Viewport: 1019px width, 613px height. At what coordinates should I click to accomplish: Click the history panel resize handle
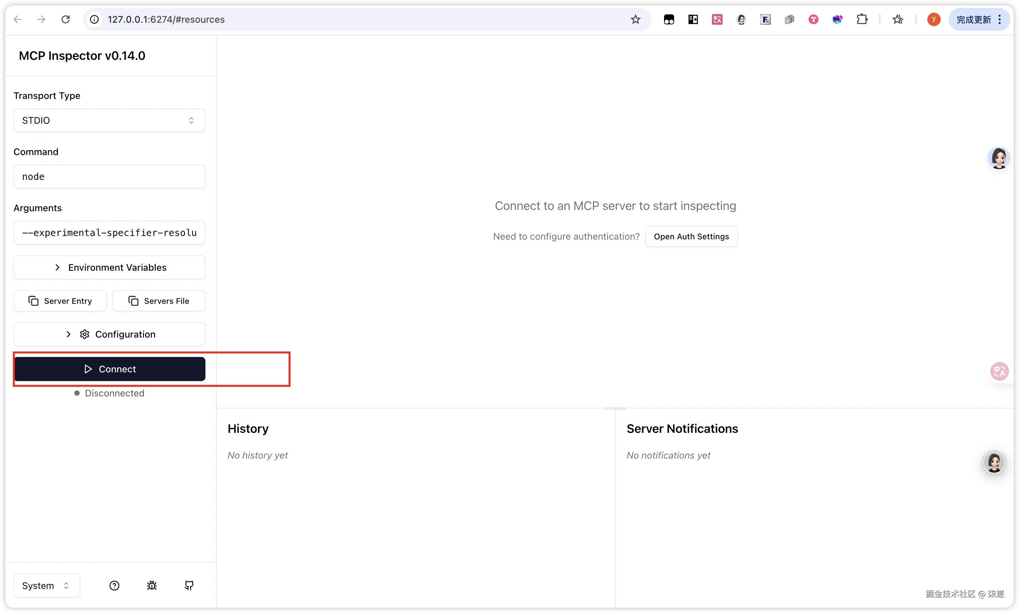pyautogui.click(x=615, y=408)
